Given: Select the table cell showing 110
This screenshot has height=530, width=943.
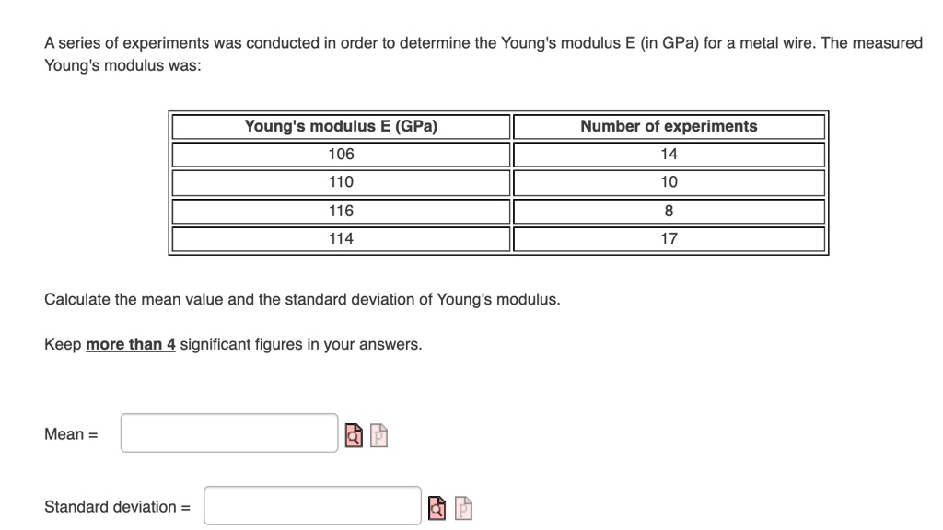Looking at the screenshot, I should pos(342,182).
